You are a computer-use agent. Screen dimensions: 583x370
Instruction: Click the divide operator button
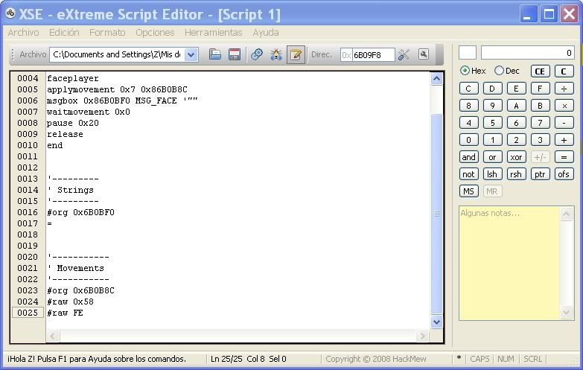click(564, 89)
